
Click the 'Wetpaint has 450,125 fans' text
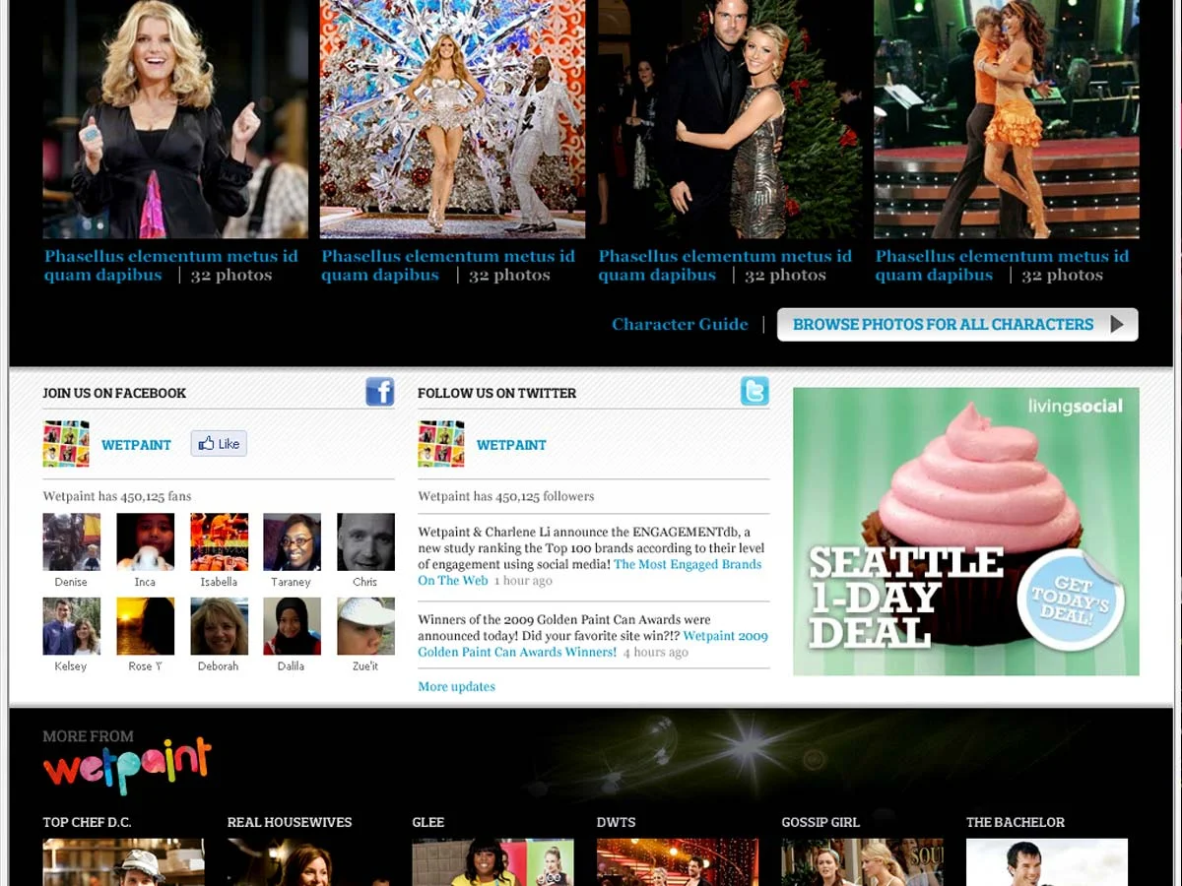coord(117,496)
